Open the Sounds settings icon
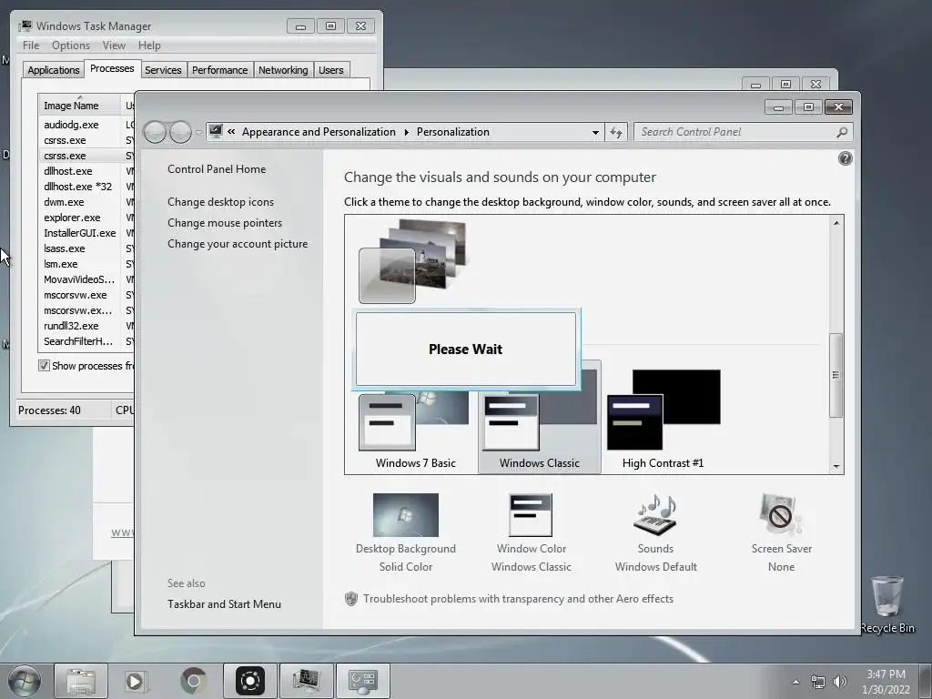 655,515
